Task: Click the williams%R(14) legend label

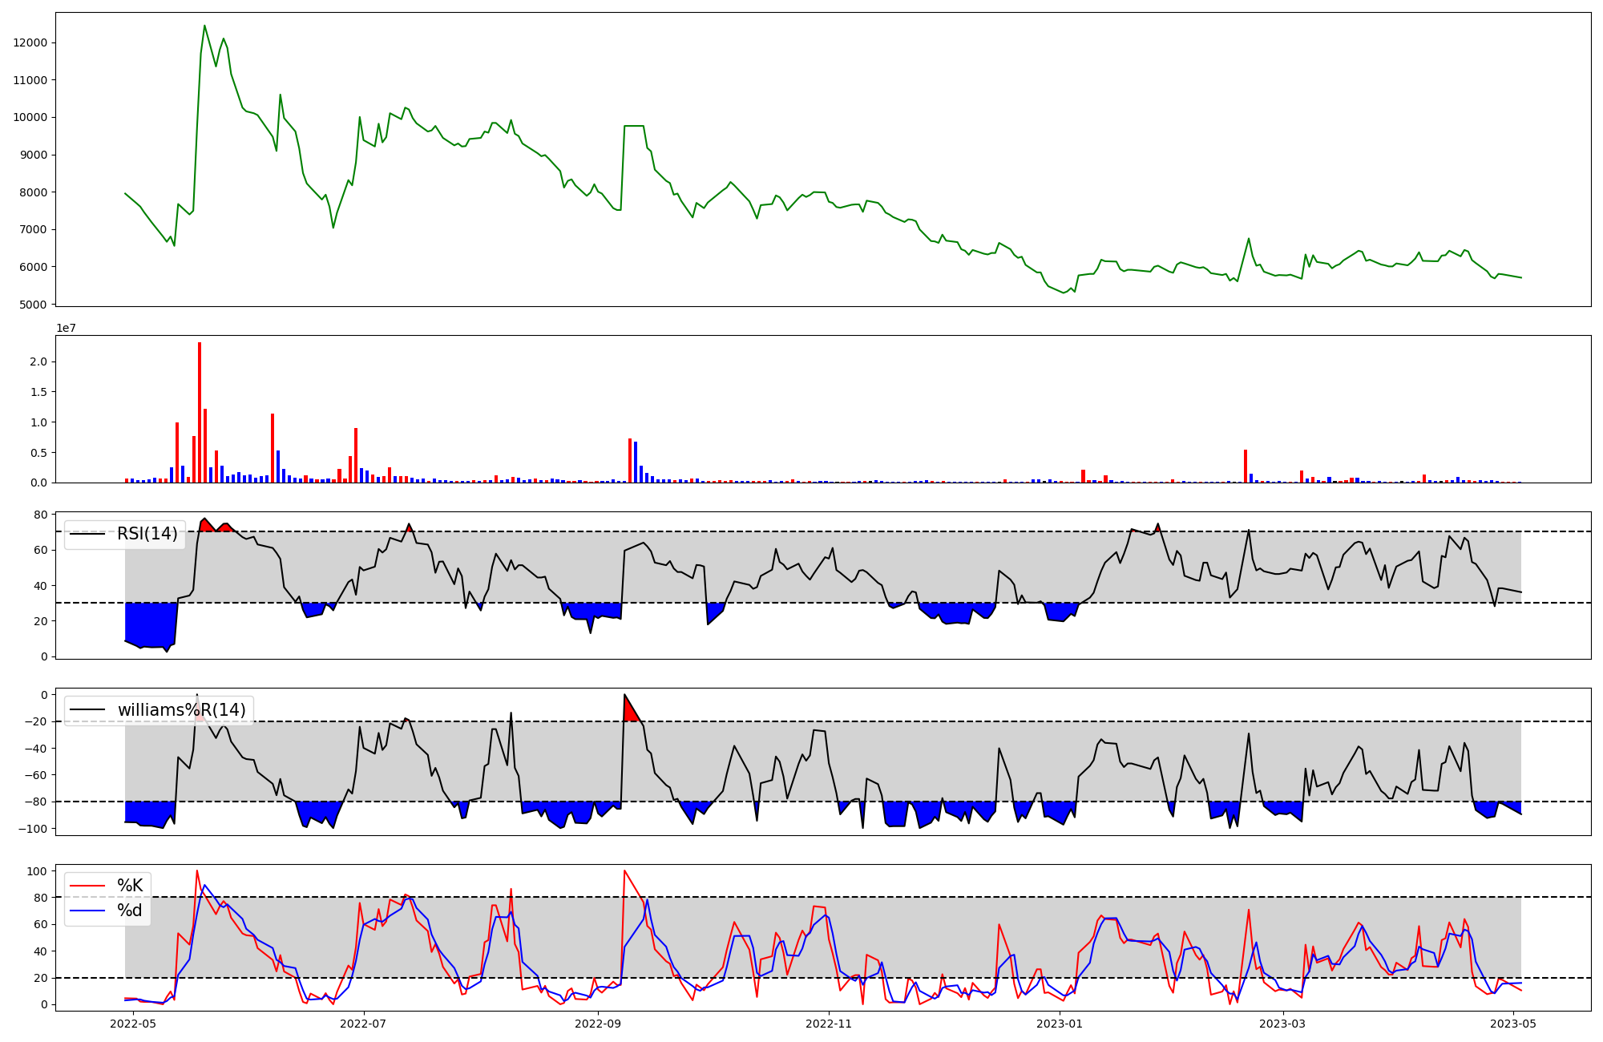Action: (181, 710)
